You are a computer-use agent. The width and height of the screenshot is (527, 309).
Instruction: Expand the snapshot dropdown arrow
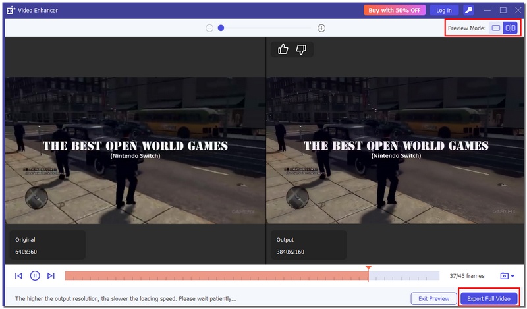(513, 276)
